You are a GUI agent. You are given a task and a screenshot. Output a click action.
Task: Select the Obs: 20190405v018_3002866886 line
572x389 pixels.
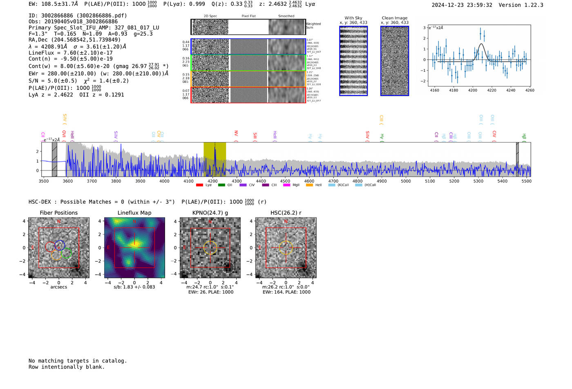tap(73, 22)
